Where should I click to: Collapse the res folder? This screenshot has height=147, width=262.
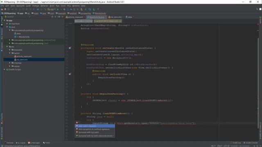(7, 47)
